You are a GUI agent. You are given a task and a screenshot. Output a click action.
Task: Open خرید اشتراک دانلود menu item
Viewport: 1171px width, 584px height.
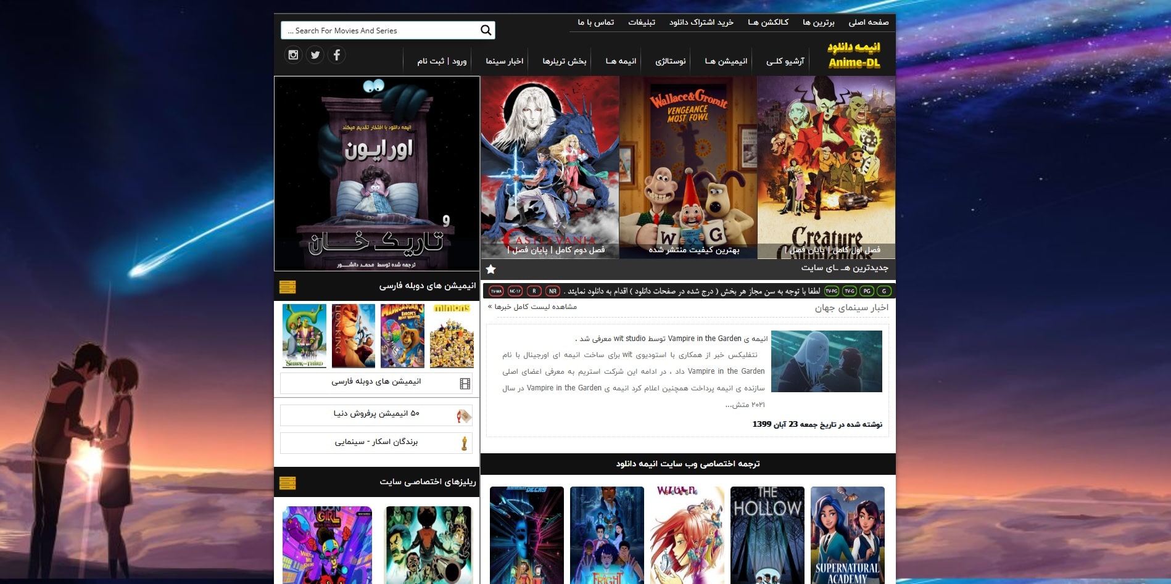pos(701,22)
